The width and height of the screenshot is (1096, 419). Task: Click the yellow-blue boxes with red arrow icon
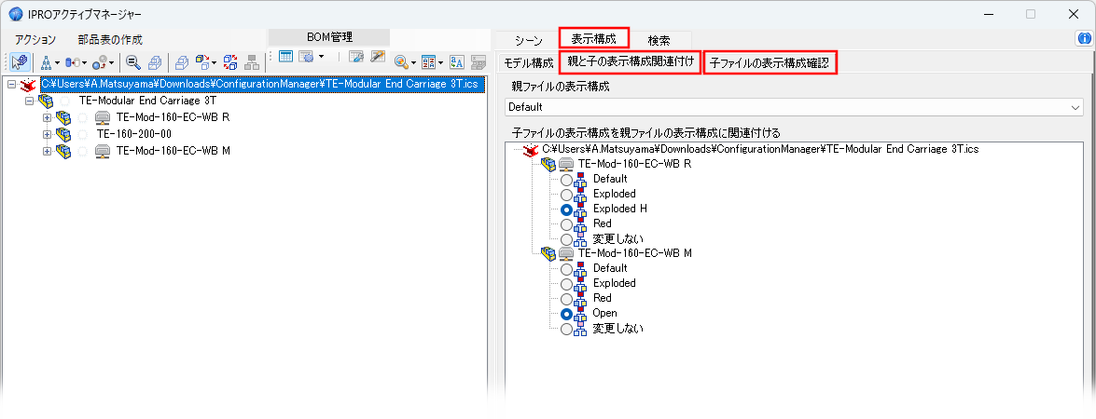click(x=202, y=62)
